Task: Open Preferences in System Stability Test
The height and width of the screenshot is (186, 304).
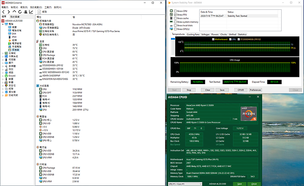Action: (x=255, y=90)
